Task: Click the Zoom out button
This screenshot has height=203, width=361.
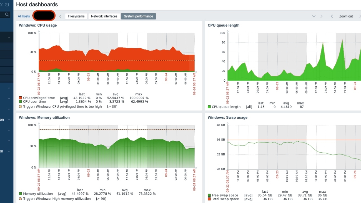Action: [x=346, y=16]
